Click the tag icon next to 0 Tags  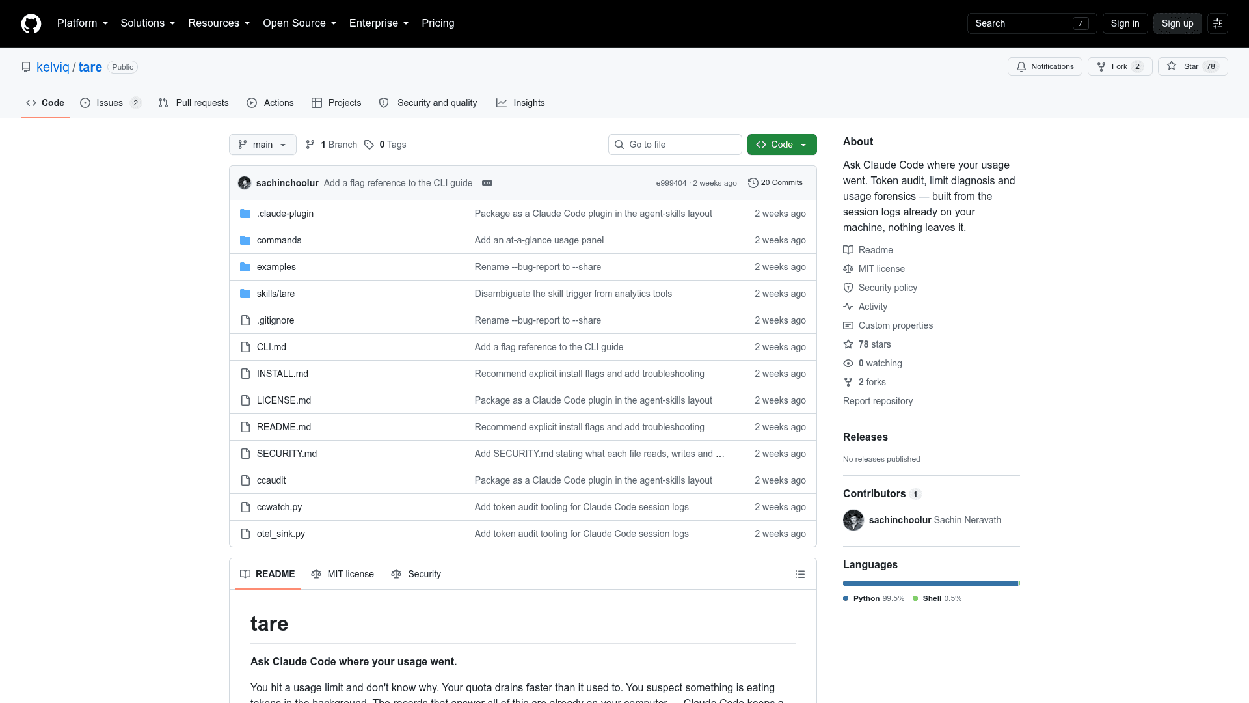(x=369, y=145)
